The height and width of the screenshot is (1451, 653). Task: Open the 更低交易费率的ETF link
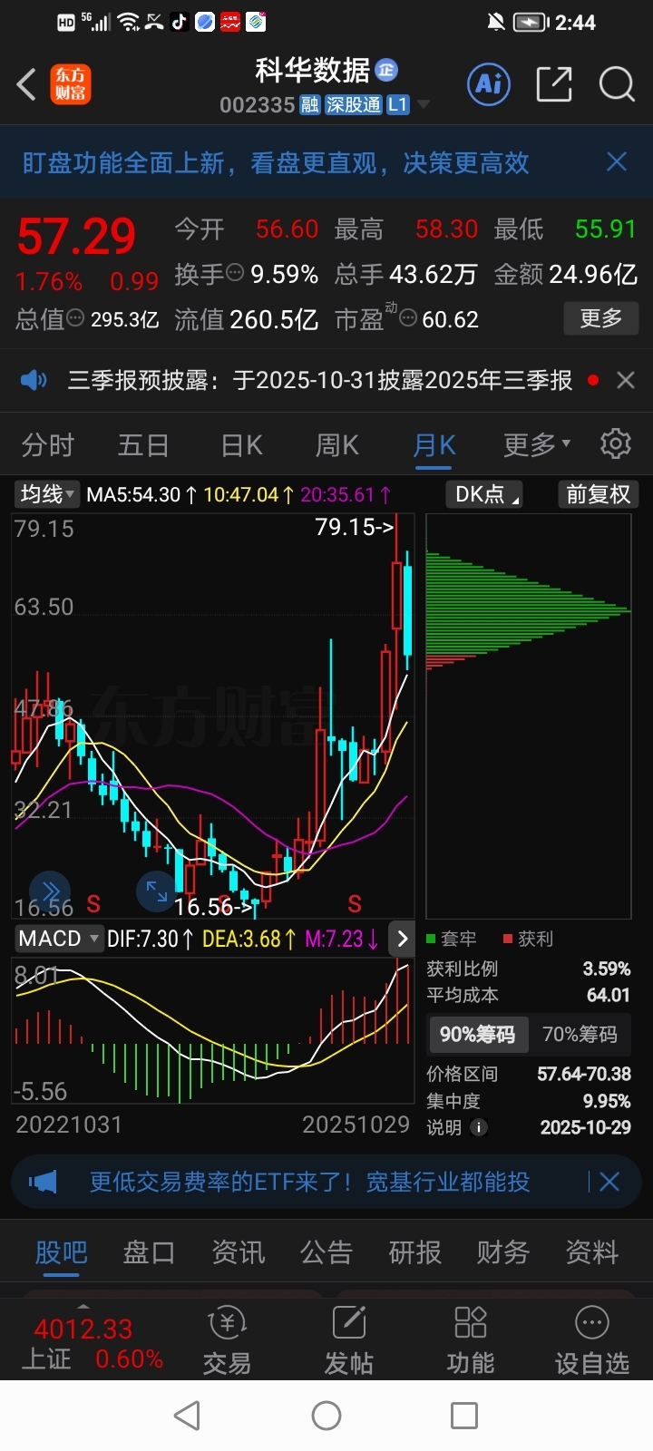(309, 1182)
